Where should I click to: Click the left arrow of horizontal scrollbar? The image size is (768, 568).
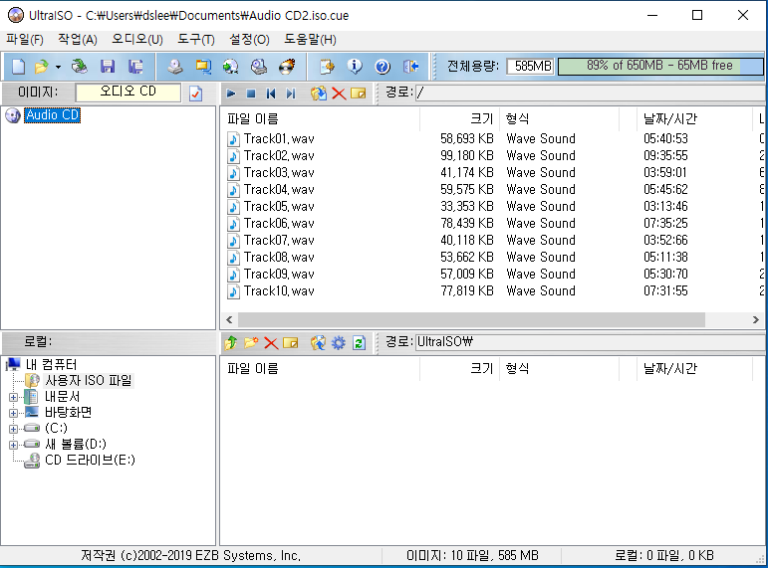click(x=229, y=320)
